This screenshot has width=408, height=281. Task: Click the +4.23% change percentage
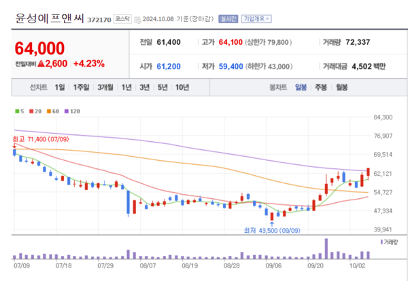(x=89, y=63)
